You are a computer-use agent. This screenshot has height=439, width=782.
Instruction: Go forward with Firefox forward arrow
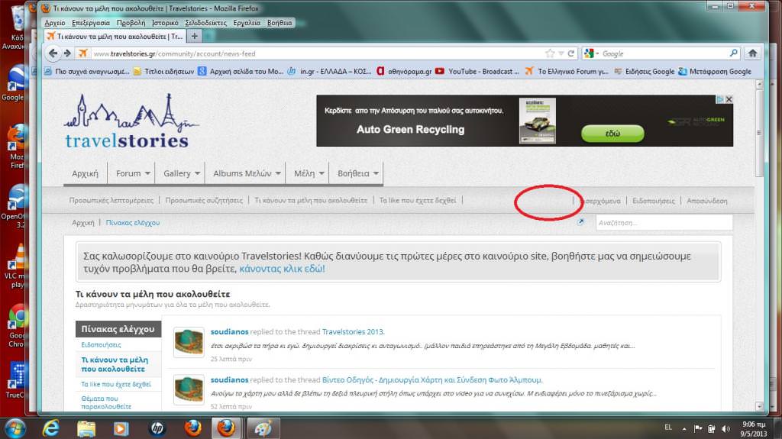(x=67, y=53)
